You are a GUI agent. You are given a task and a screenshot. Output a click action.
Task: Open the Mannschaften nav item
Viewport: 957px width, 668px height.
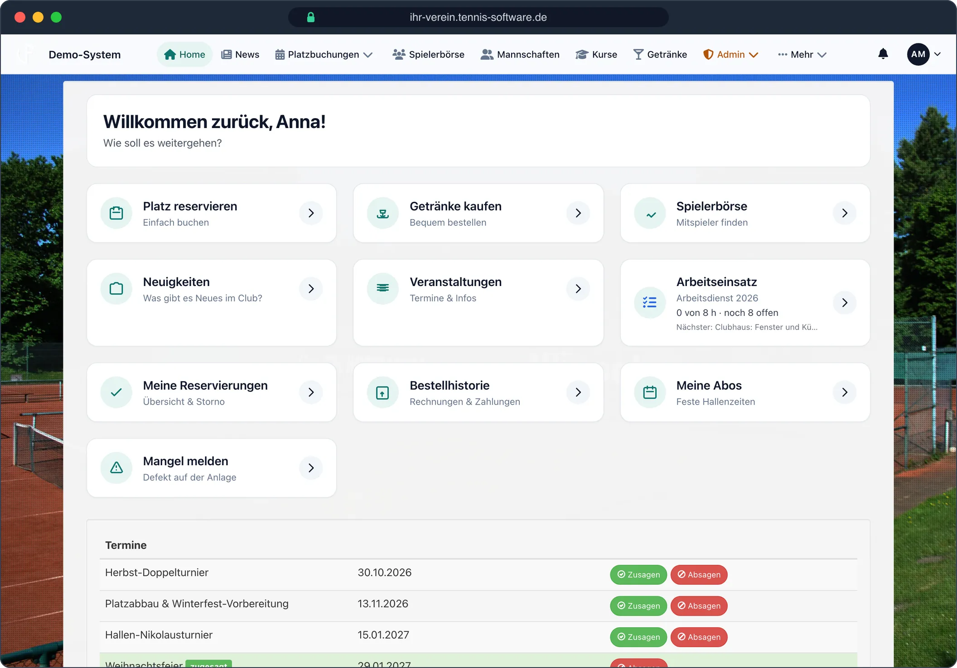(x=520, y=54)
